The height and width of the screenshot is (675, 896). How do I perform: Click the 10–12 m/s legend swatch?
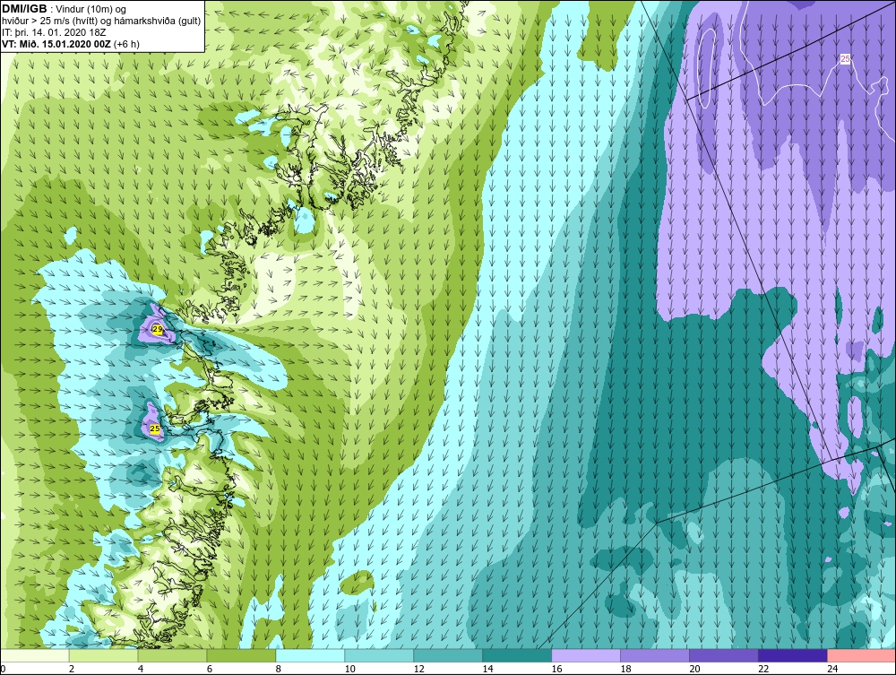379,655
